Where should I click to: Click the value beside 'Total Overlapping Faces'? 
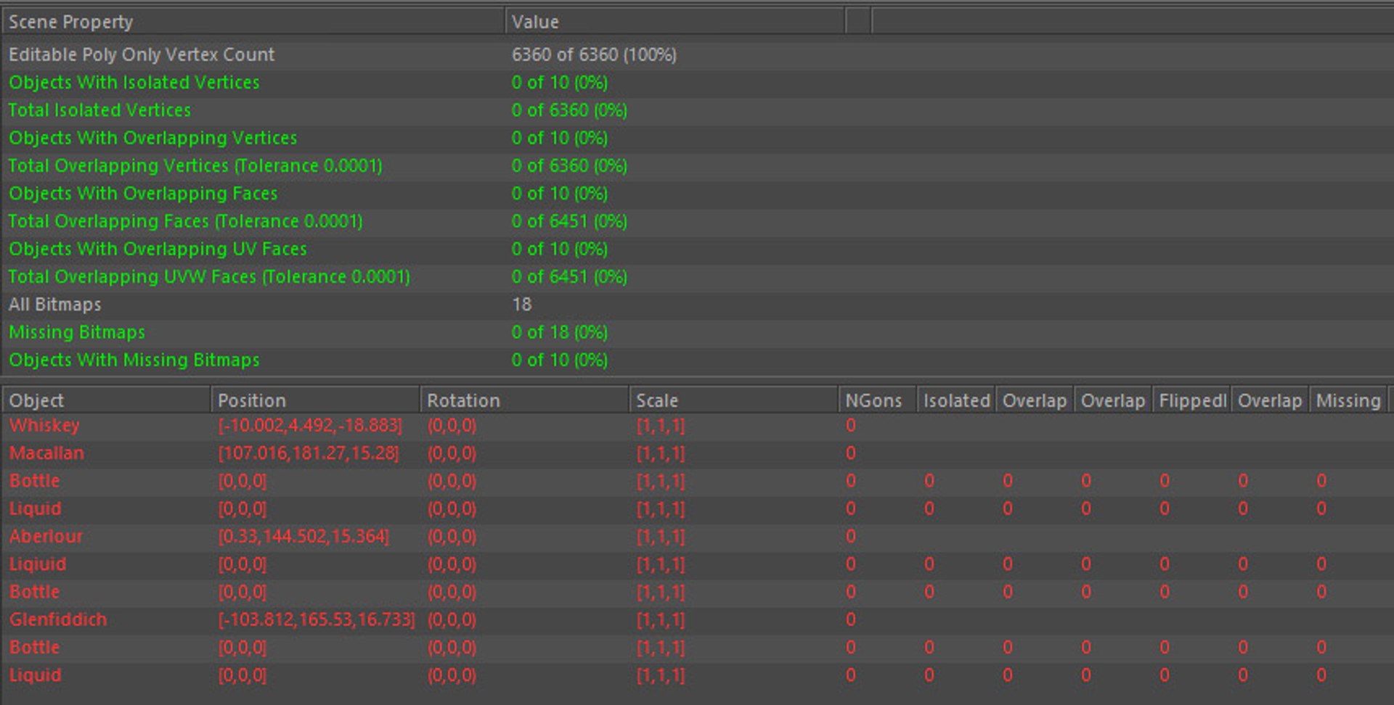pos(568,221)
